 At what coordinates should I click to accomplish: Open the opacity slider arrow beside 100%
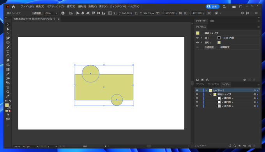(x=56, y=13)
